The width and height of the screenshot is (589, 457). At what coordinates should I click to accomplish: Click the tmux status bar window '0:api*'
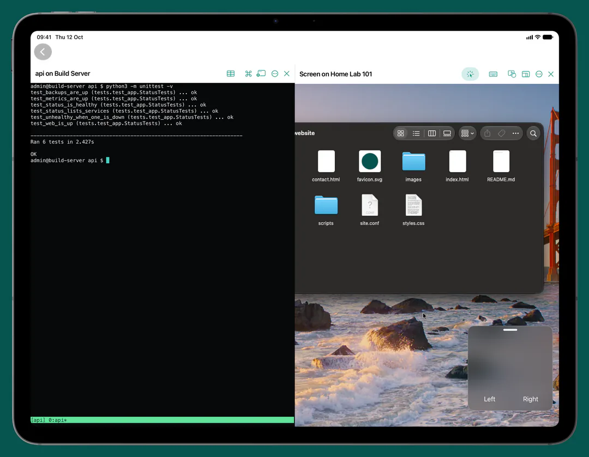pos(58,420)
